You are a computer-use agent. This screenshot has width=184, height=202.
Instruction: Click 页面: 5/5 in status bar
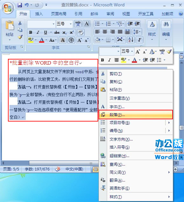point(11,169)
